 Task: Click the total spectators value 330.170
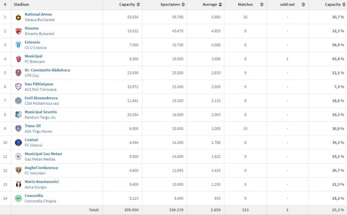(176, 210)
